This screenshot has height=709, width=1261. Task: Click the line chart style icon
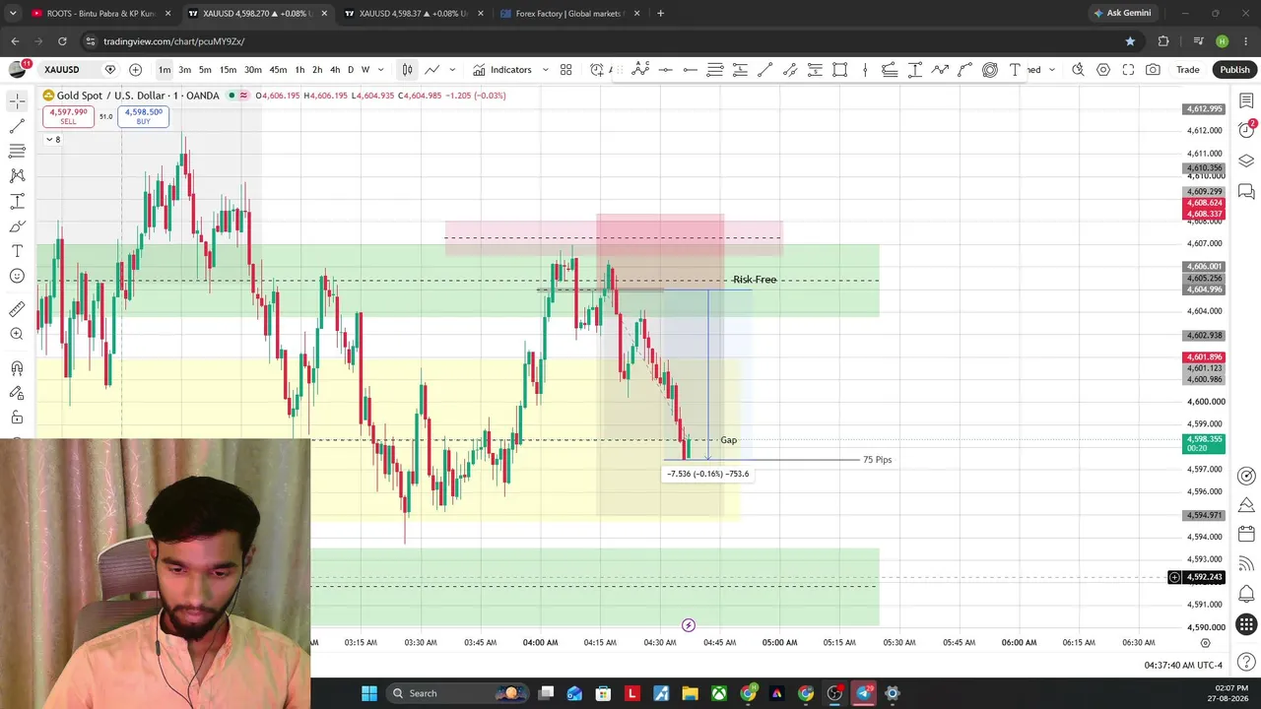click(x=431, y=70)
